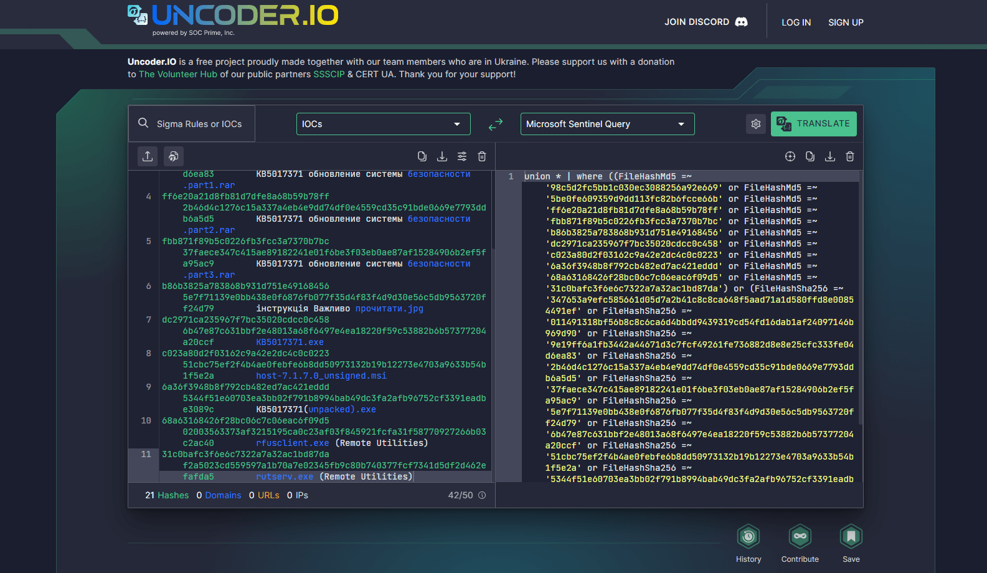The height and width of the screenshot is (573, 987).
Task: Open translation settings gear icon
Action: click(756, 124)
